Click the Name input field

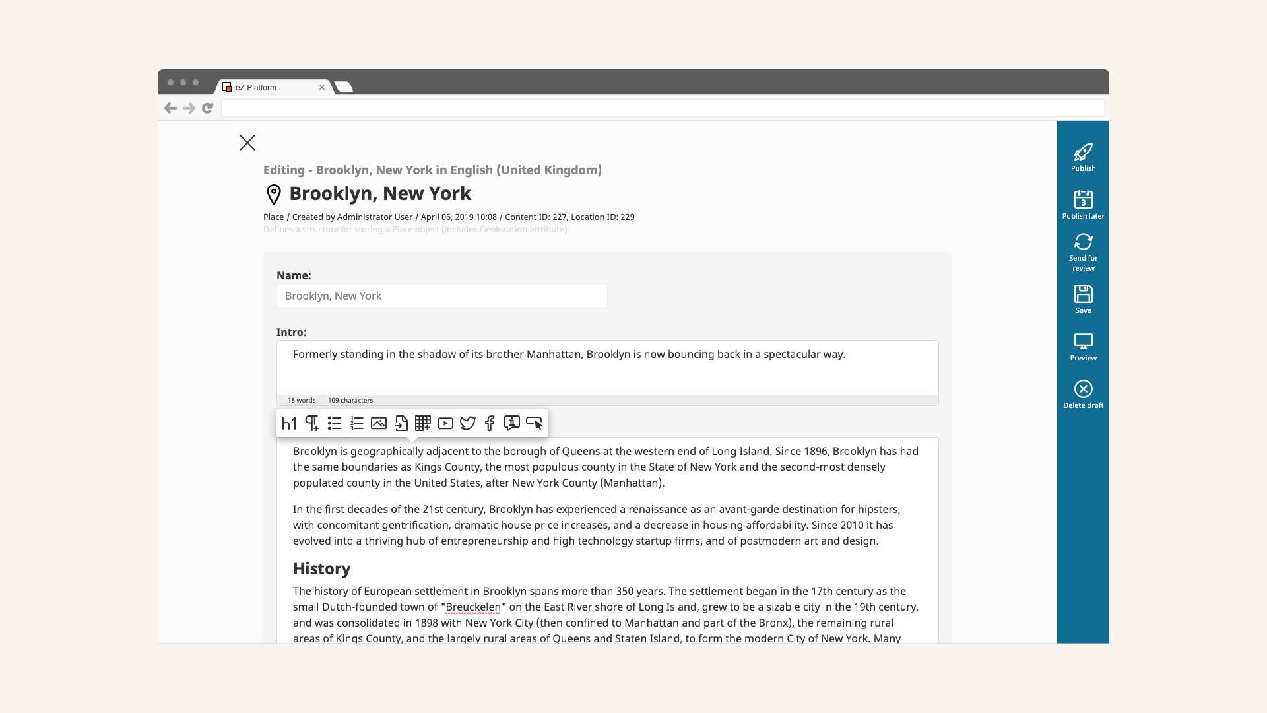[441, 295]
